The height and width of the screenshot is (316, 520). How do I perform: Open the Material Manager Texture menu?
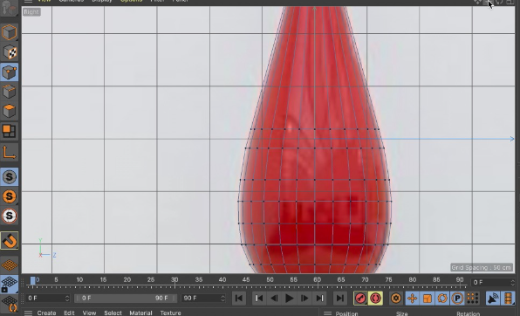click(170, 313)
